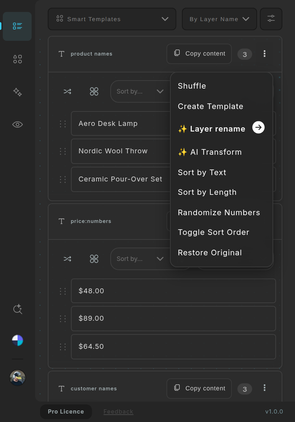
Task: Click the price:numbers text type icon
Action: click(x=61, y=221)
